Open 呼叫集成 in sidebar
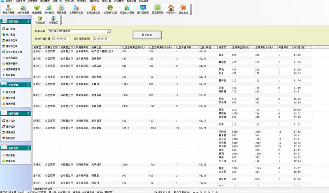 (9, 75)
